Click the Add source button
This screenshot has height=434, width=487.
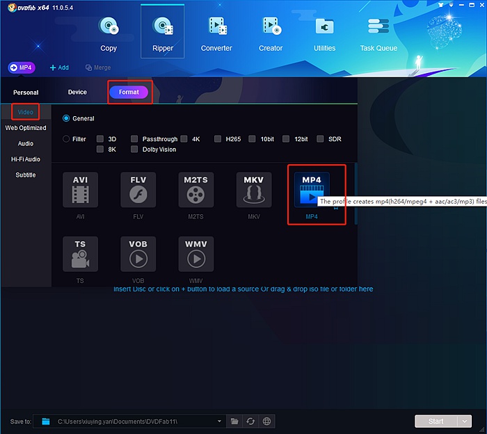coord(59,67)
